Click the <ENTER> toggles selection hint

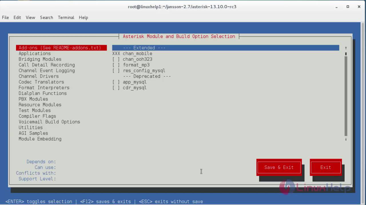39,202
